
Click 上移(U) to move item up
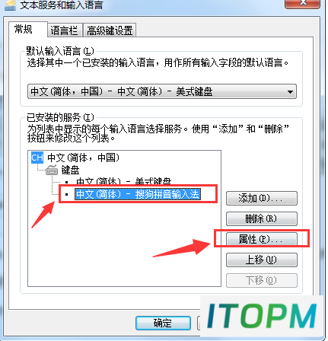262,260
